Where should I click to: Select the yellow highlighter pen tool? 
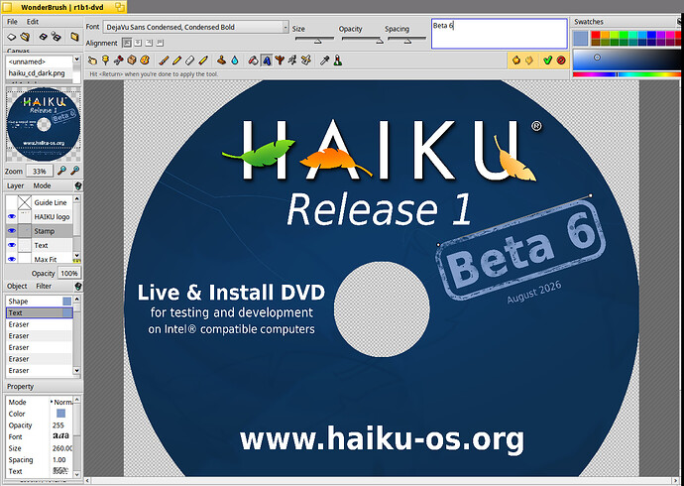(x=203, y=61)
